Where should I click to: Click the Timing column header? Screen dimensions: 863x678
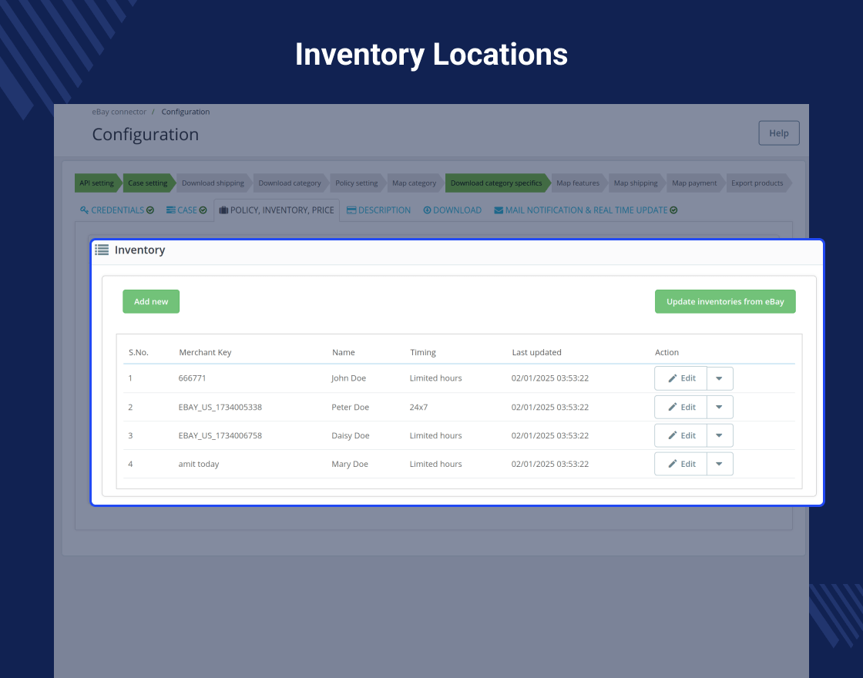pos(423,352)
